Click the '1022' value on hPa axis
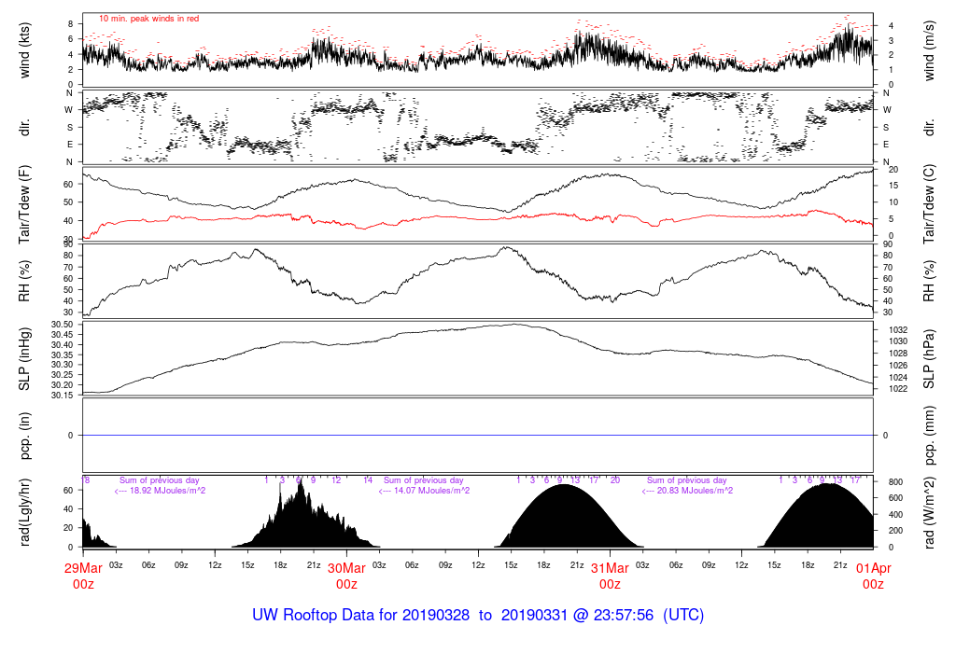 pos(898,389)
